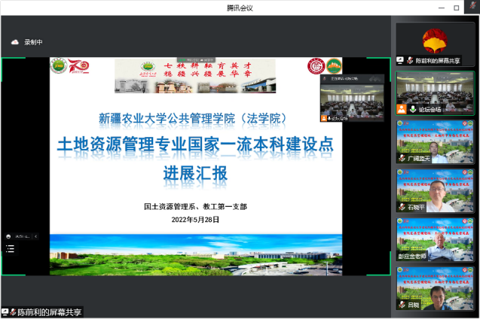
Task: Click the microphone icon on 石晓平's tile
Action: coord(402,207)
